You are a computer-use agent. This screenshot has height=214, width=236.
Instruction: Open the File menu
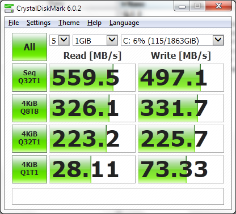tap(14, 23)
